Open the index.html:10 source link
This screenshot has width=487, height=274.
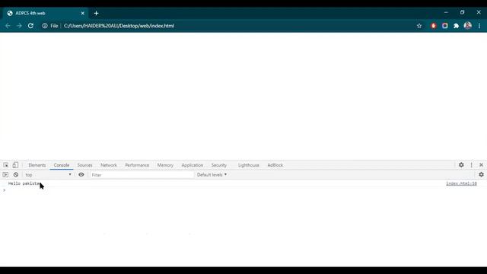461,183
